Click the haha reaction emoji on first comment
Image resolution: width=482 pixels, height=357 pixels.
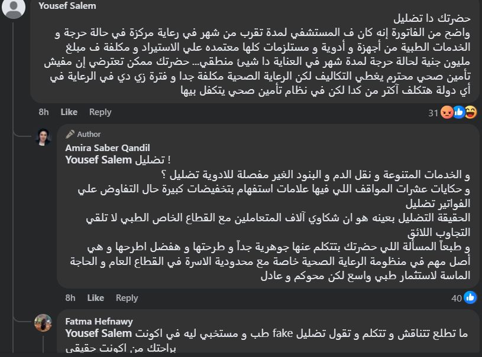click(471, 112)
